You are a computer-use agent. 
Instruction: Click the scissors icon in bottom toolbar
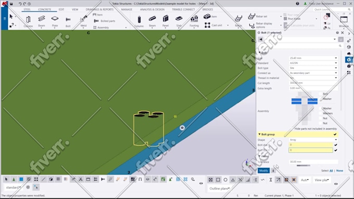(x=81, y=179)
